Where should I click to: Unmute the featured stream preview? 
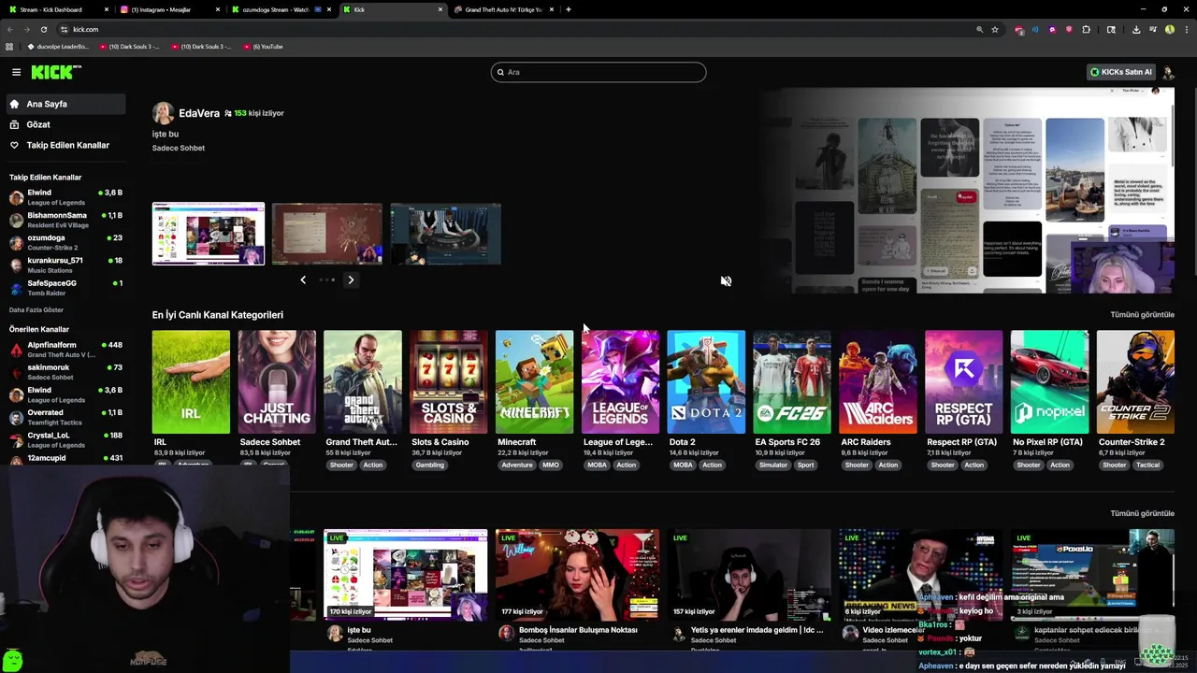pyautogui.click(x=726, y=280)
